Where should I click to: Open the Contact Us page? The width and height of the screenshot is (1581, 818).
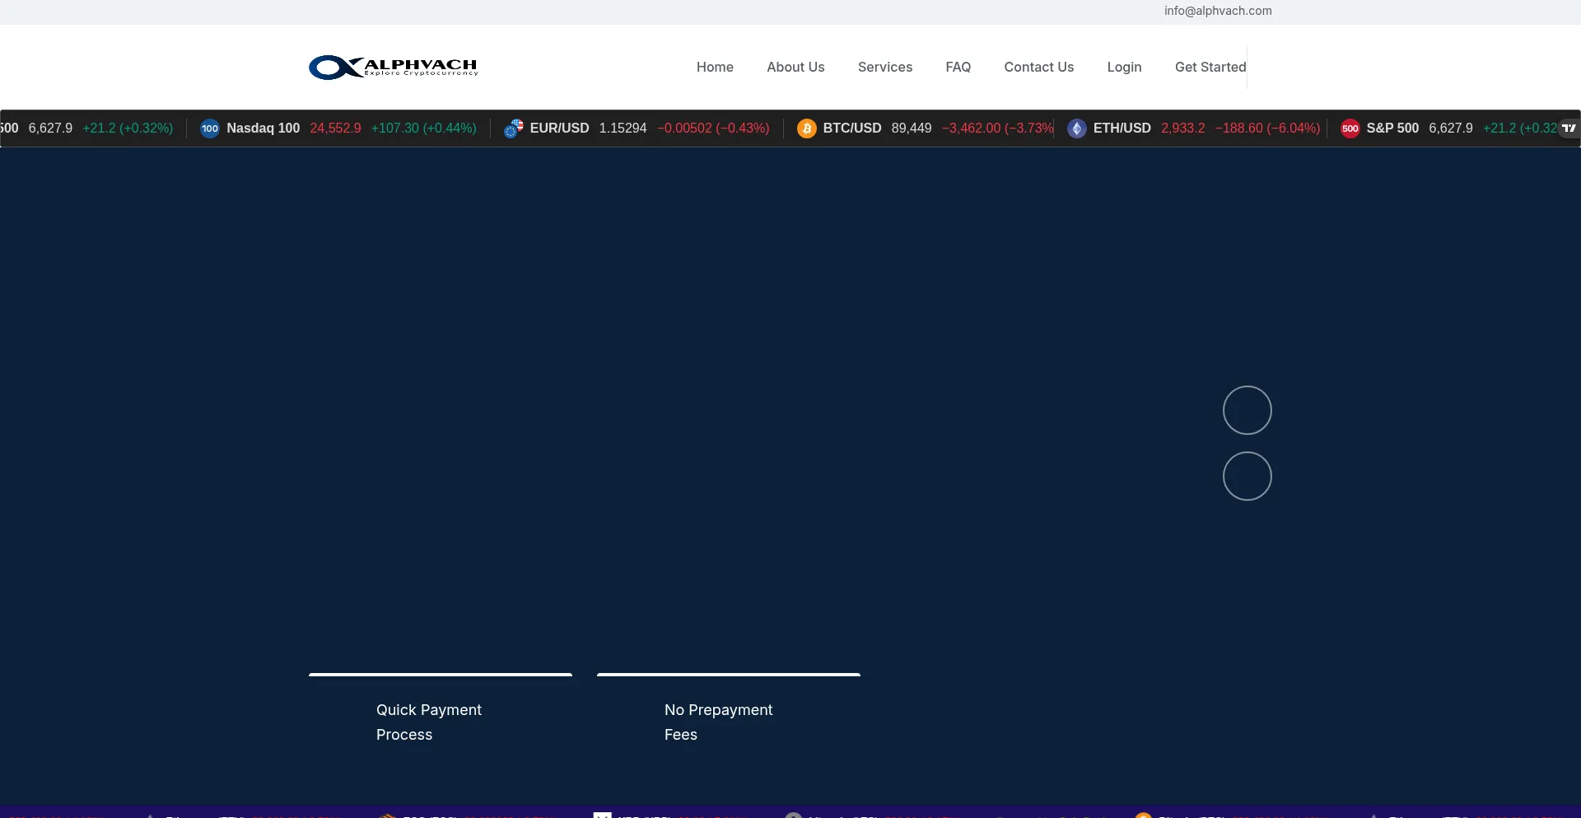click(x=1038, y=67)
